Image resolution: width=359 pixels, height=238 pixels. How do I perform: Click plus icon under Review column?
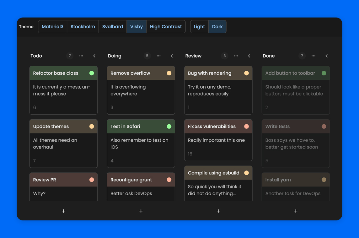[x=218, y=211]
